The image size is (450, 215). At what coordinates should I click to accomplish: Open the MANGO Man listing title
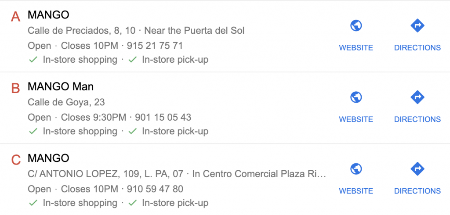61,86
